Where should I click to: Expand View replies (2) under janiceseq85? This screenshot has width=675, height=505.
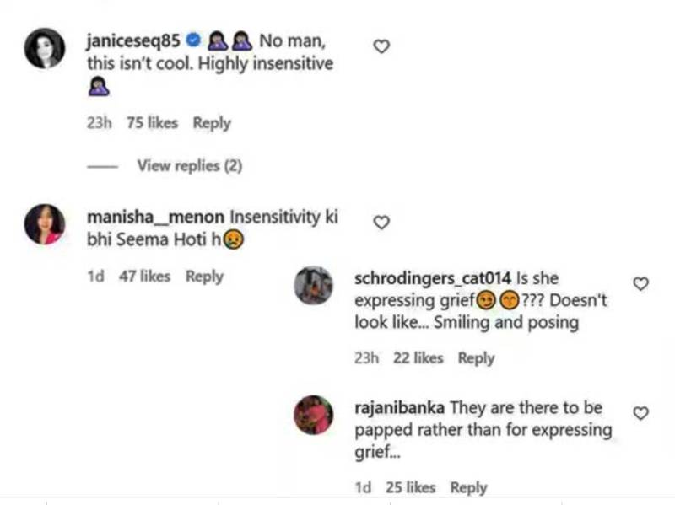click(189, 165)
